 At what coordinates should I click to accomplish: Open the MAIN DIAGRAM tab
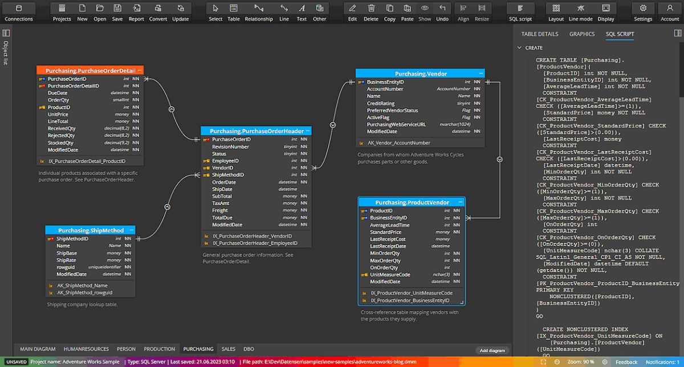tap(38, 349)
